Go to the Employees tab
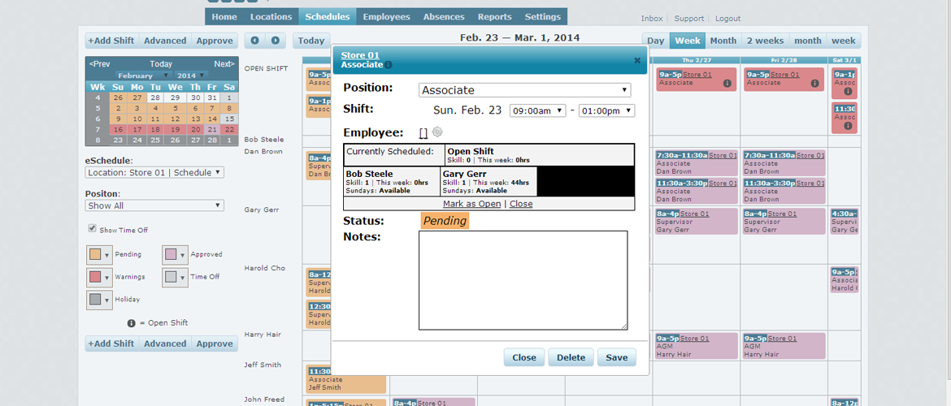Image resolution: width=951 pixels, height=406 pixels. [x=386, y=17]
